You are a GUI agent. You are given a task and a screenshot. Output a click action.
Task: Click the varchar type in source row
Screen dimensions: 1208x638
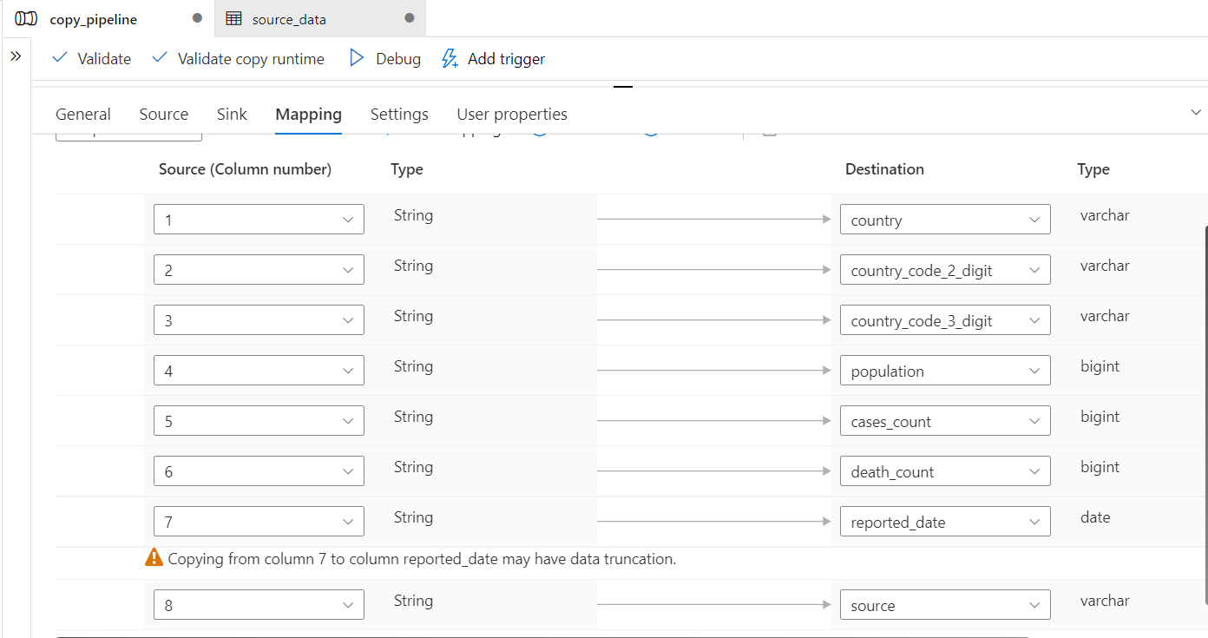(x=1105, y=601)
